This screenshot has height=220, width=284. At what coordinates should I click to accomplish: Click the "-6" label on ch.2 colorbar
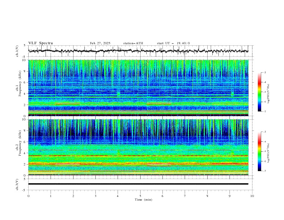(x=265, y=161)
